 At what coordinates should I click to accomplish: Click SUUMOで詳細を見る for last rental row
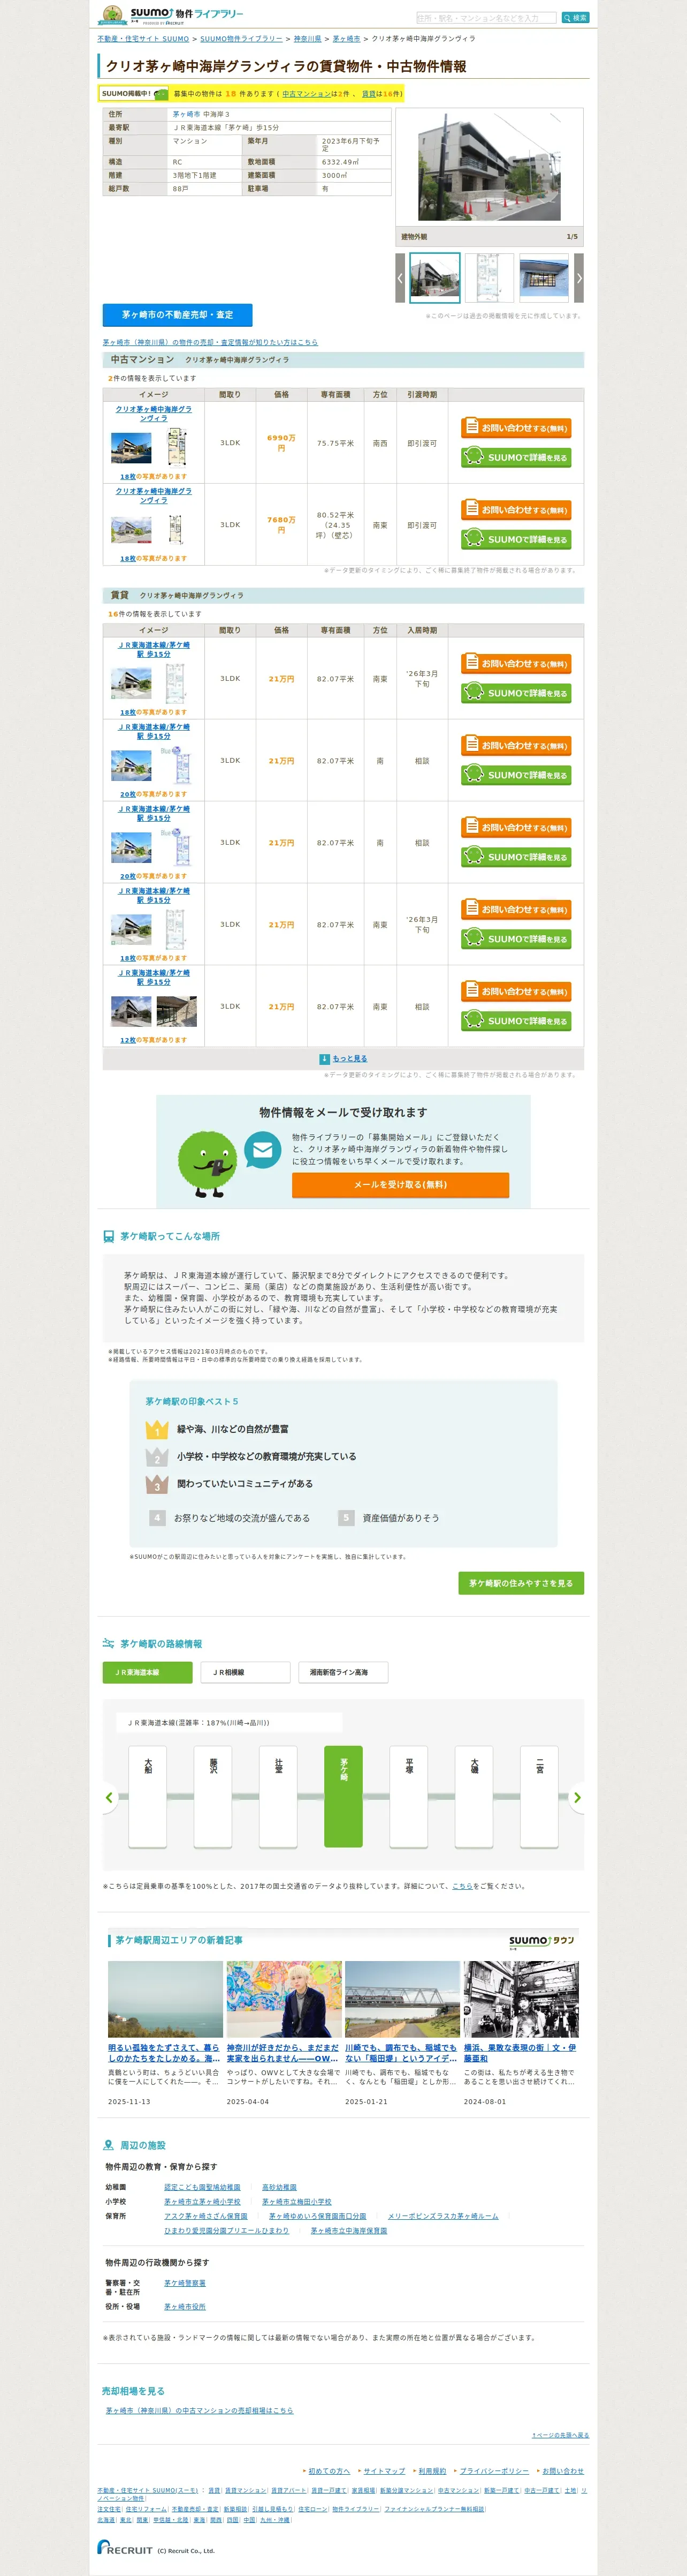coord(515,1021)
